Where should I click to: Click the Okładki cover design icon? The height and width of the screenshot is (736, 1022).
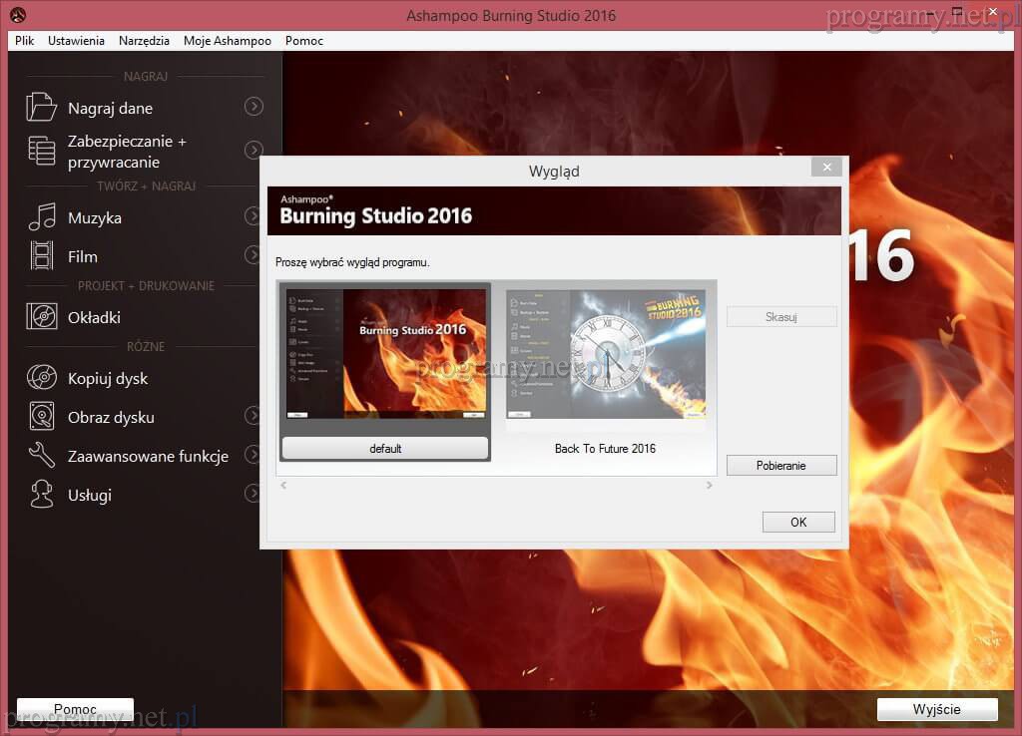(x=41, y=317)
